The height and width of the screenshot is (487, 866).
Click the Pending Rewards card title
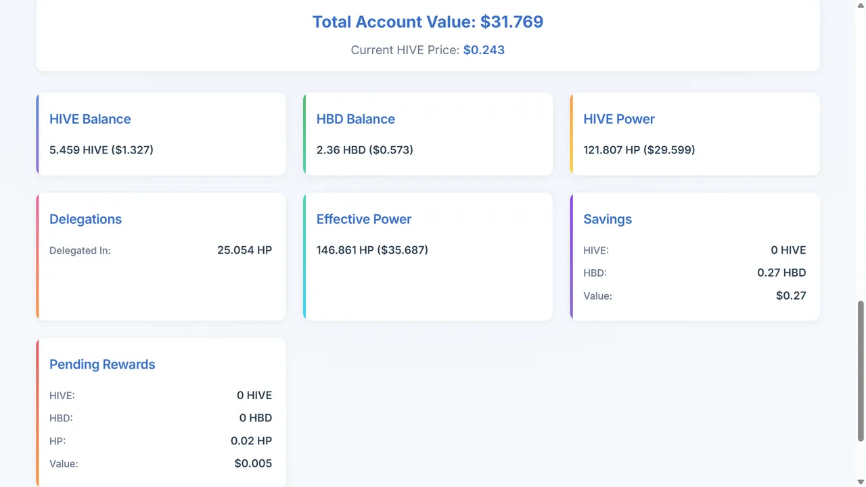tap(102, 365)
